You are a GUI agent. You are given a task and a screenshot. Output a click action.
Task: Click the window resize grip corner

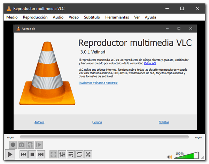coord(203,158)
